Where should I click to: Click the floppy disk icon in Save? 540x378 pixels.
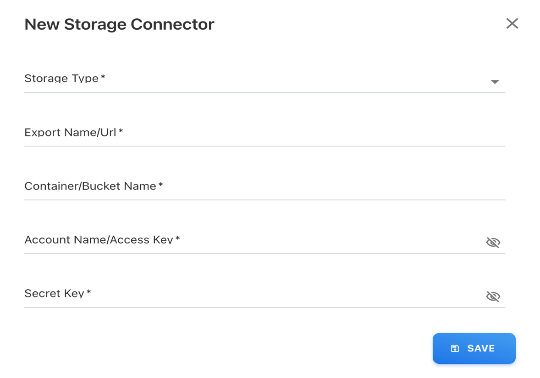click(455, 349)
